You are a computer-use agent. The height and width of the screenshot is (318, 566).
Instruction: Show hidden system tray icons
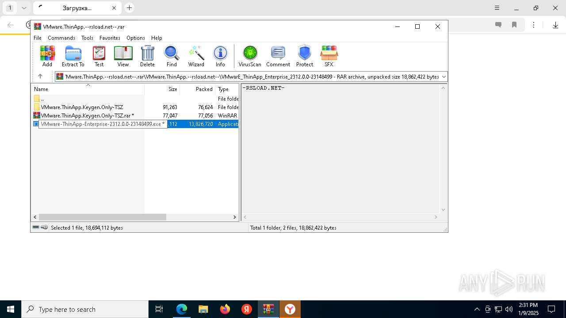click(x=477, y=309)
